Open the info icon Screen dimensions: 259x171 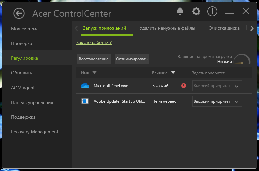click(212, 11)
